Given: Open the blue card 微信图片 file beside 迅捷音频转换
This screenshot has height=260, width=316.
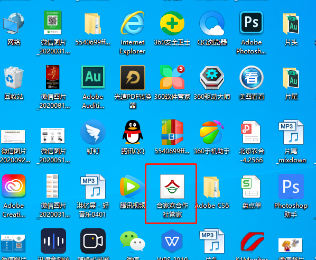Looking at the screenshot, I should tap(13, 244).
